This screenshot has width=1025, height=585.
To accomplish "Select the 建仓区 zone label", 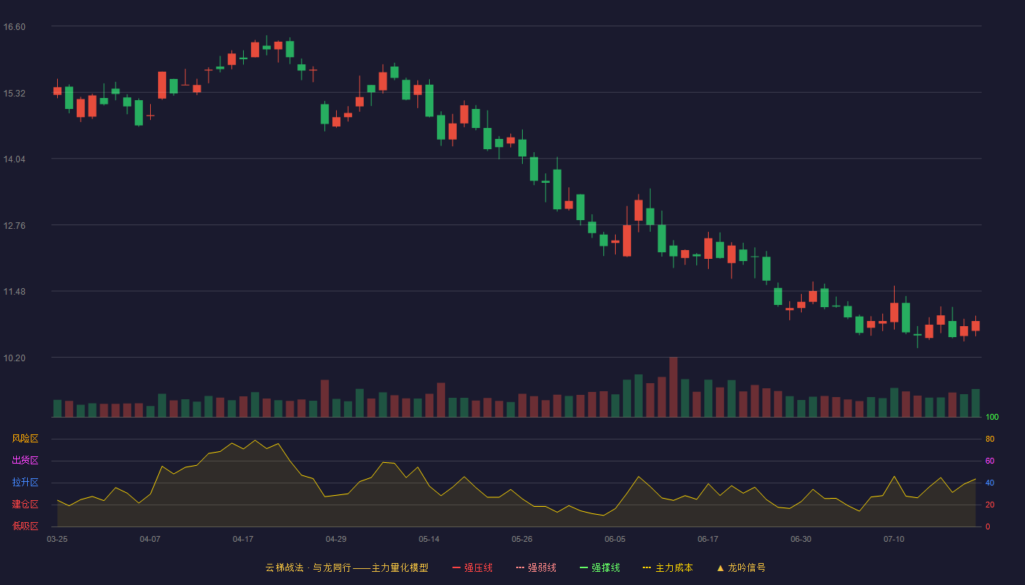I will 25,505.
